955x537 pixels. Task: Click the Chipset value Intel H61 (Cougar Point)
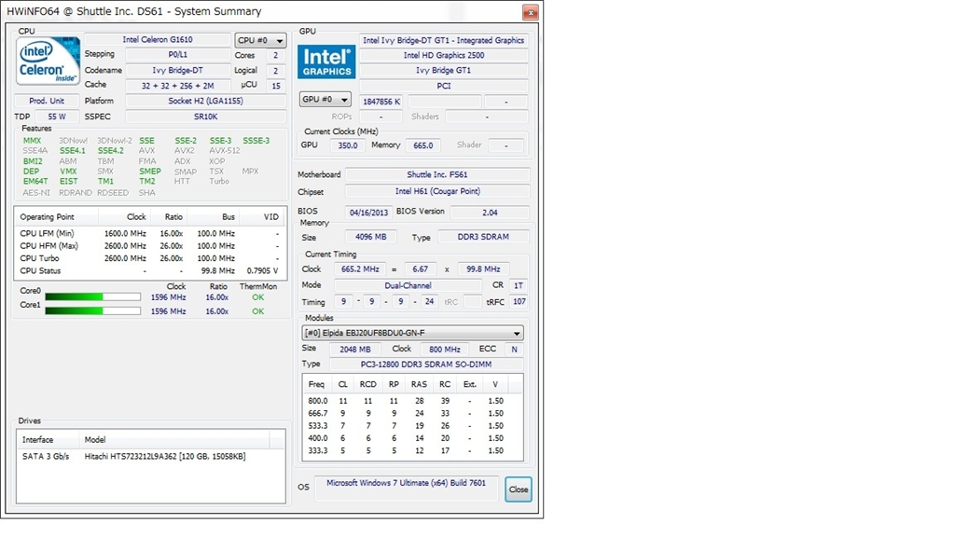click(437, 191)
